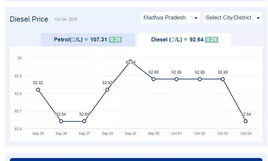
Task: Click the Oct 01 data point circle
Action: click(176, 79)
